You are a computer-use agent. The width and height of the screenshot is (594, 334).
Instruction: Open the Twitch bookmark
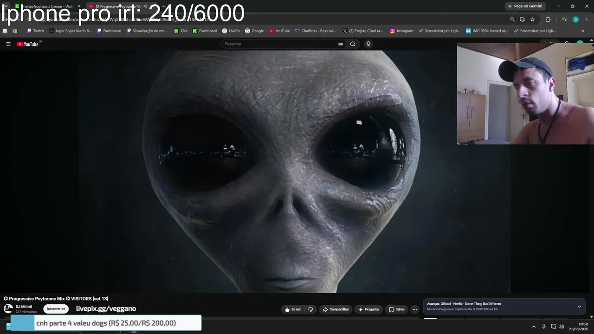(35, 31)
